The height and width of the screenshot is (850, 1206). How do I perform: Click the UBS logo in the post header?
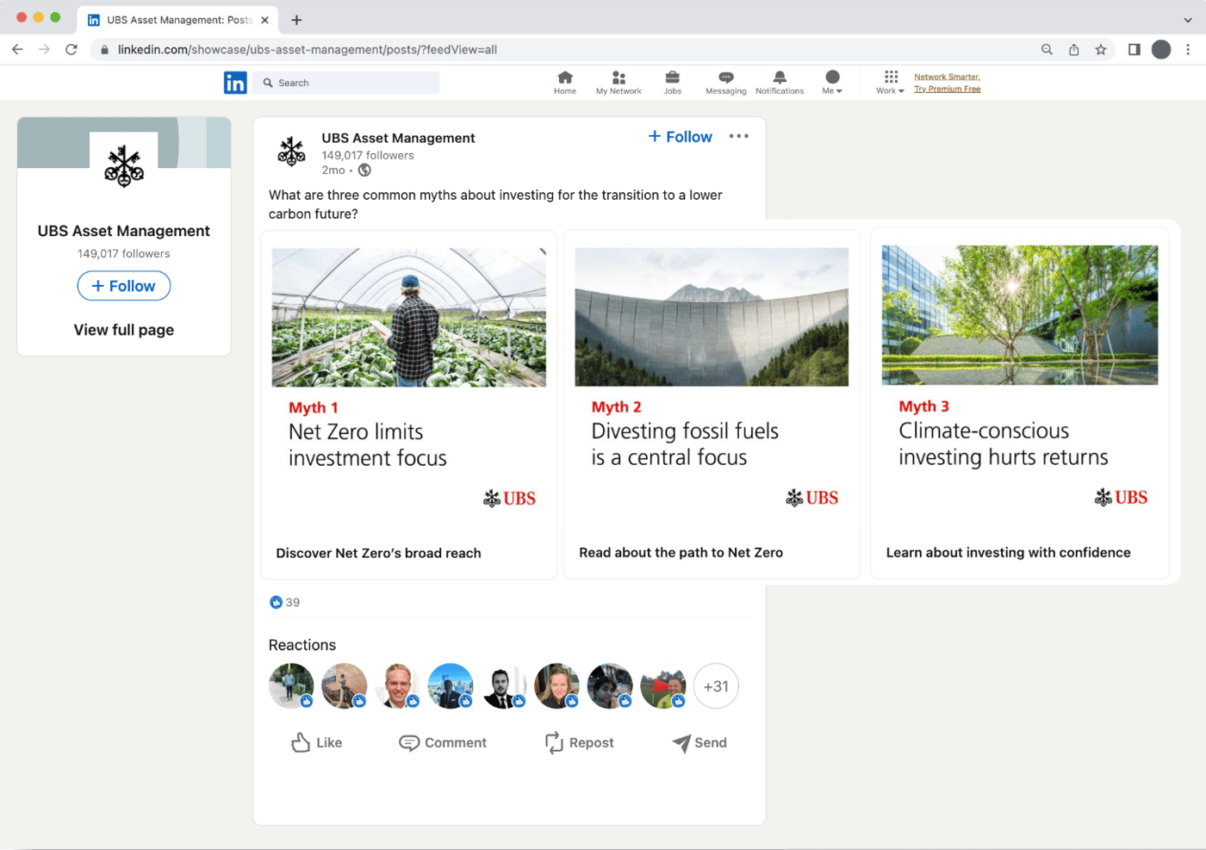tap(292, 152)
